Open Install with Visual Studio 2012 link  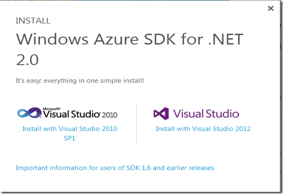(203, 128)
